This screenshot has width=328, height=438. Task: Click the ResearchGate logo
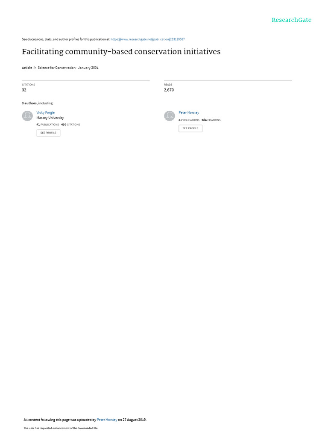(x=291, y=20)
